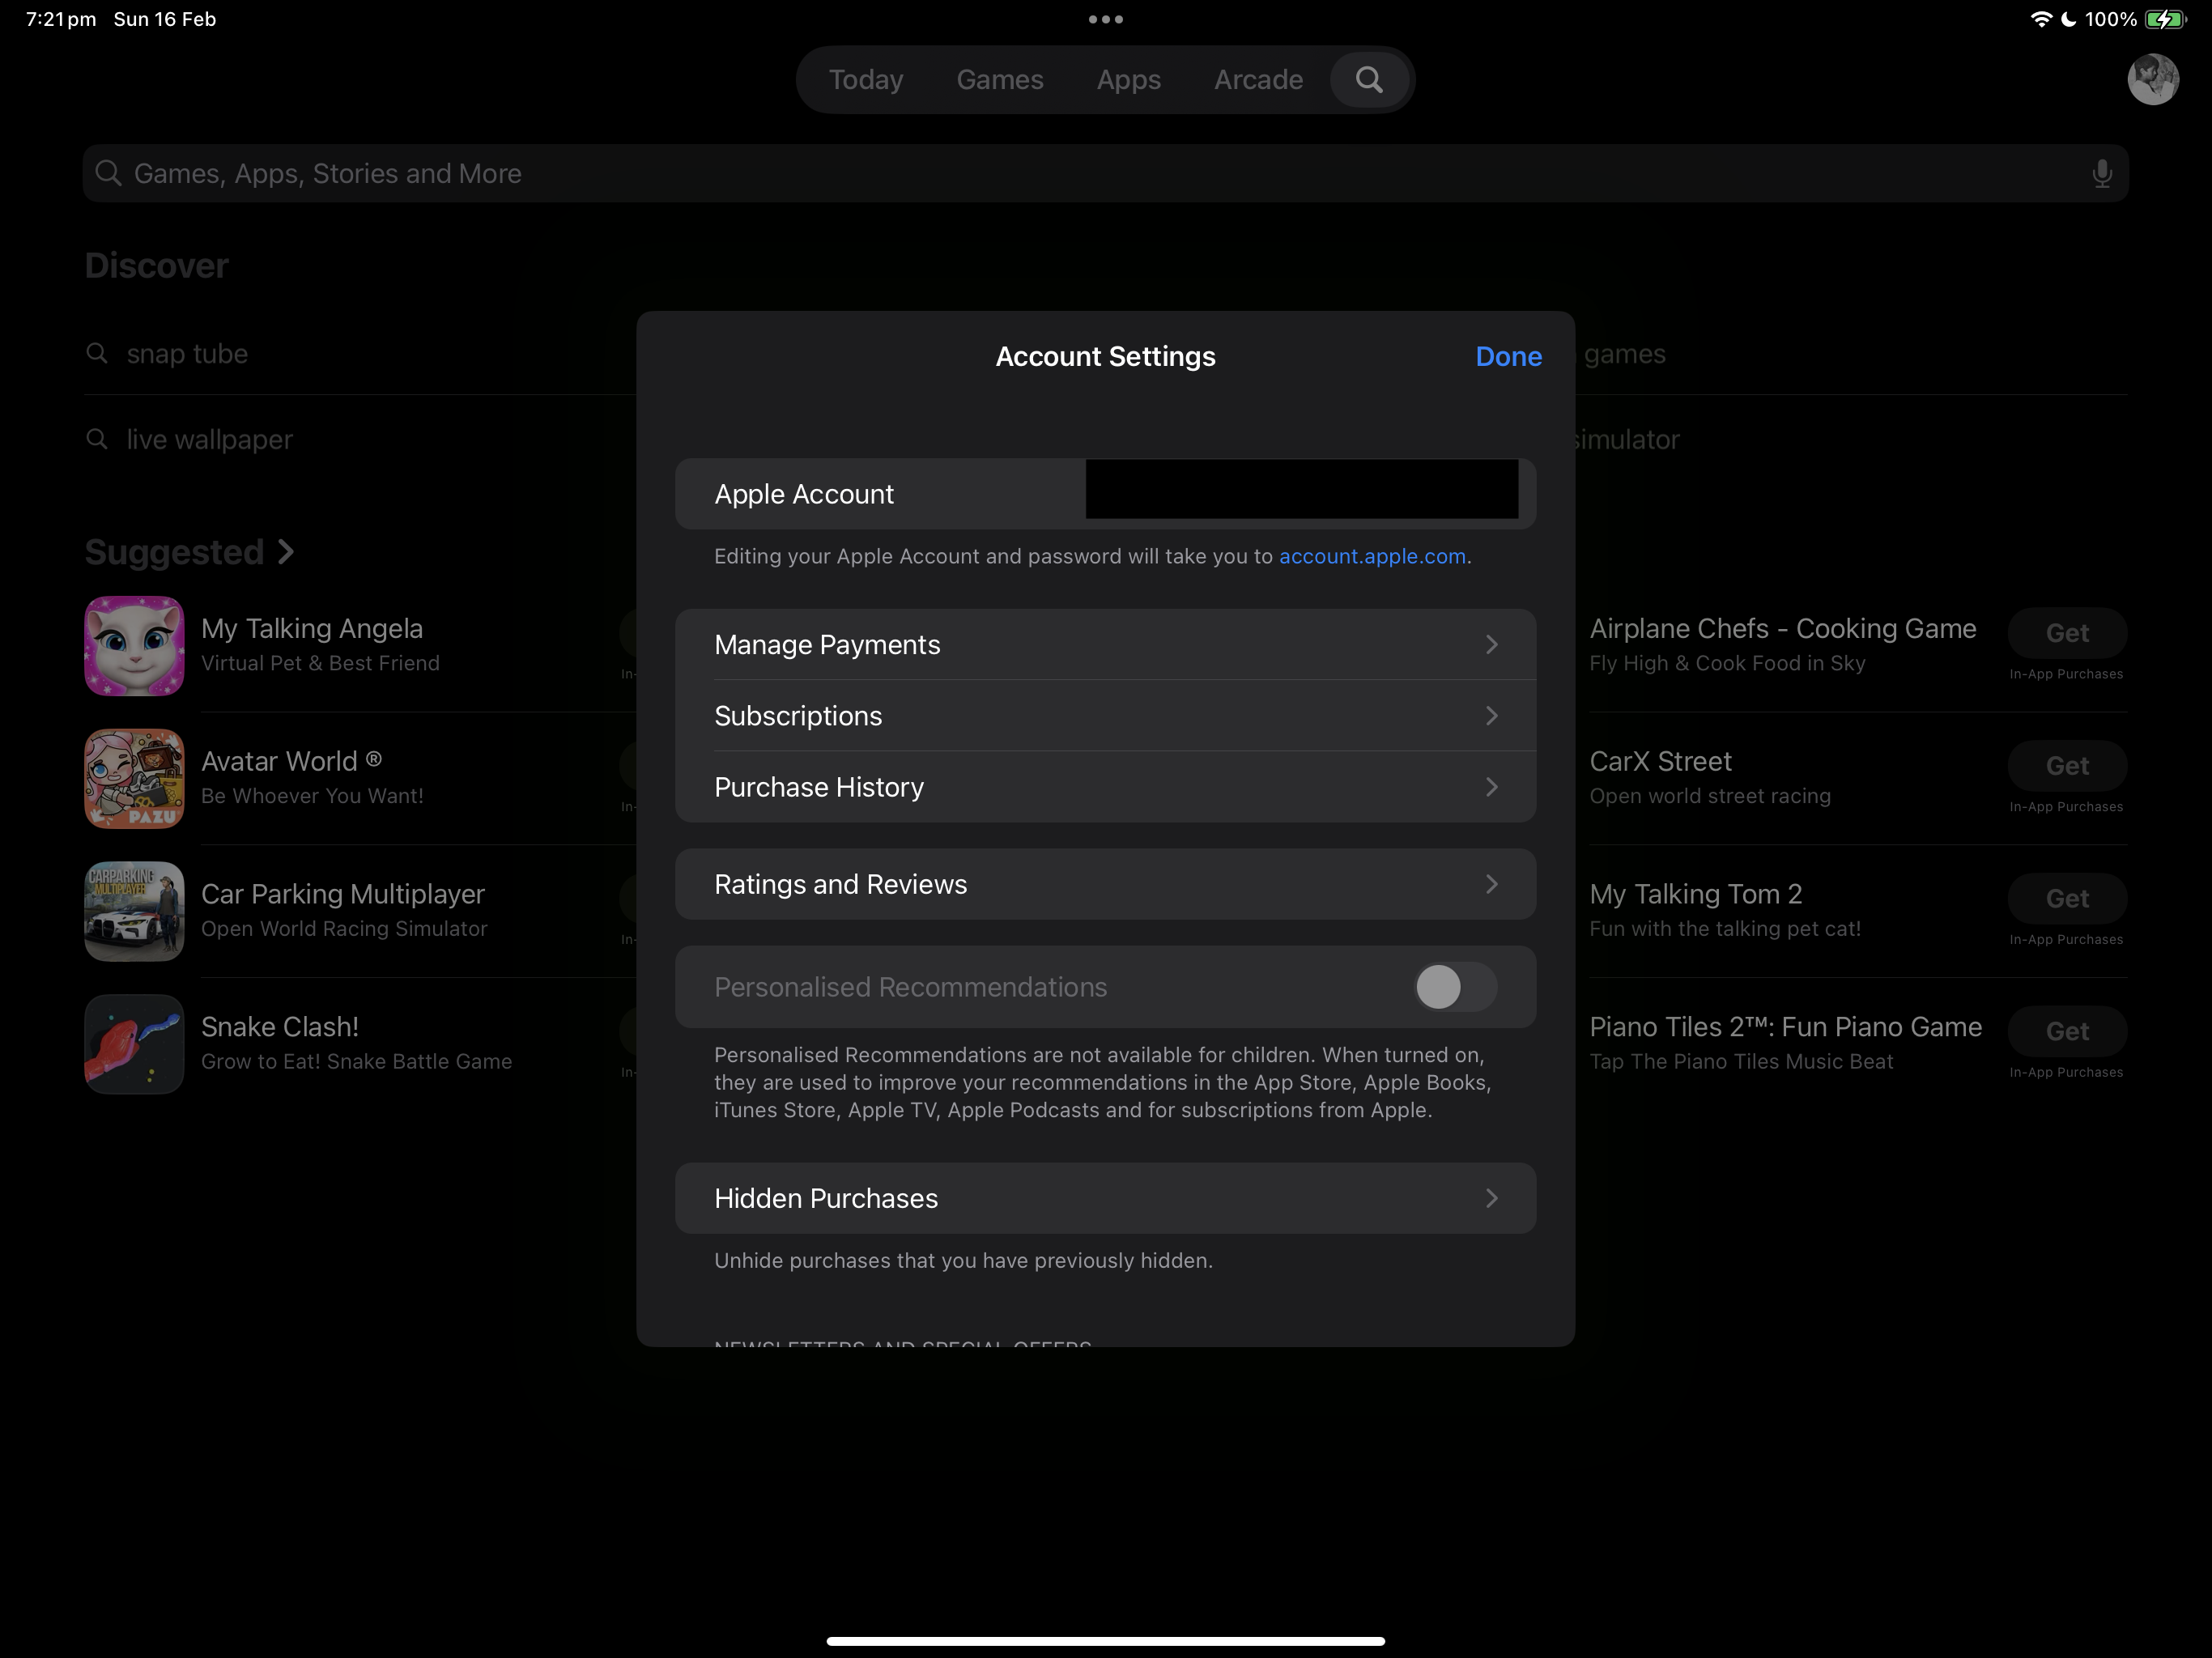Image resolution: width=2212 pixels, height=1658 pixels.
Task: Open Avatar World app icon
Action: coord(134,779)
